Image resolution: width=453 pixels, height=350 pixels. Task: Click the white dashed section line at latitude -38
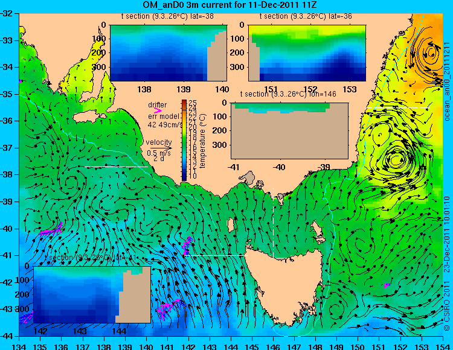(116, 167)
